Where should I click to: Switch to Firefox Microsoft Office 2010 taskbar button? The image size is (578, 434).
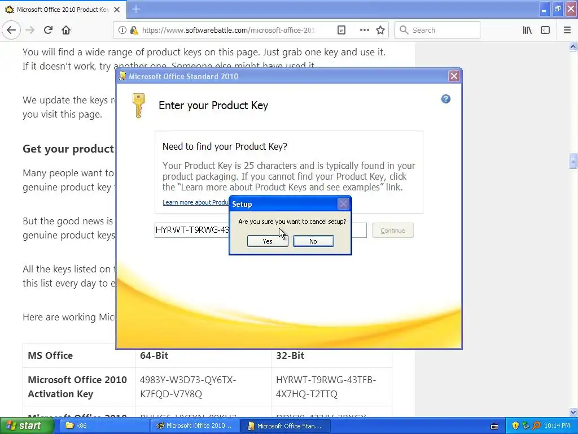[x=195, y=426]
